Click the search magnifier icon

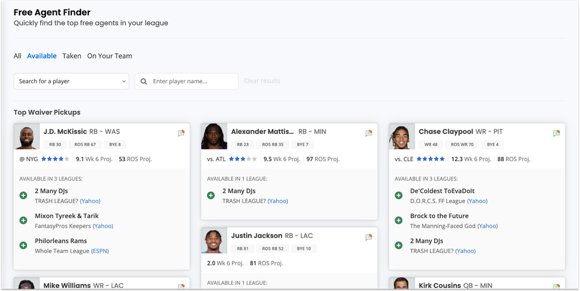point(144,82)
